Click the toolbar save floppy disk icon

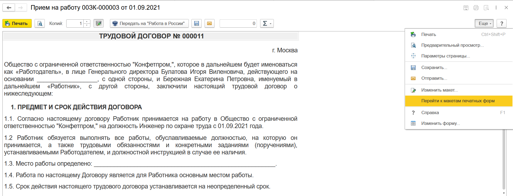coord(197,23)
